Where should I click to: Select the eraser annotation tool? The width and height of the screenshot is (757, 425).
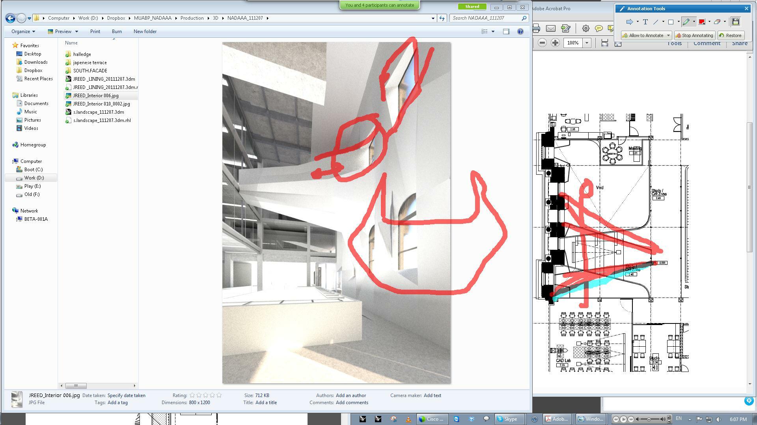[717, 22]
